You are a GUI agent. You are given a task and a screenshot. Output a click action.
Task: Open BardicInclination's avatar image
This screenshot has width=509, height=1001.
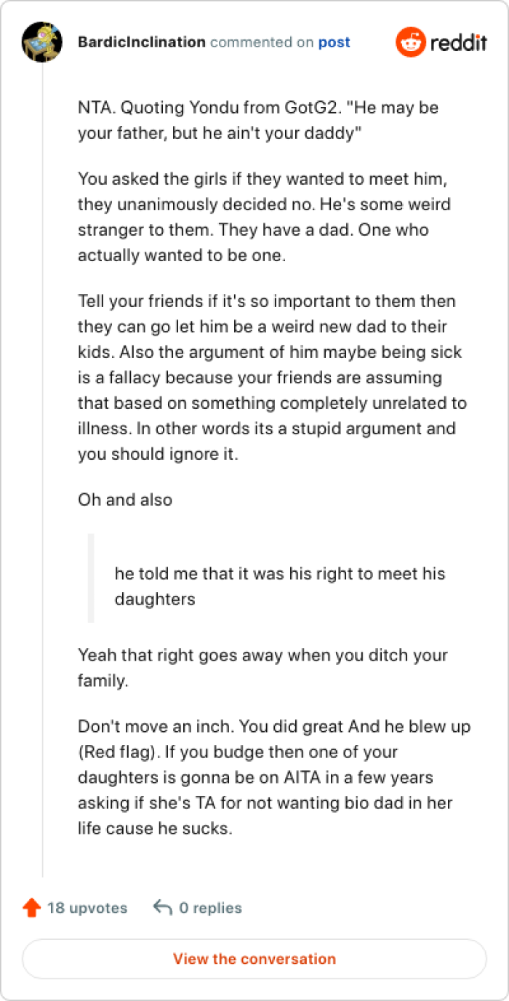[x=42, y=42]
